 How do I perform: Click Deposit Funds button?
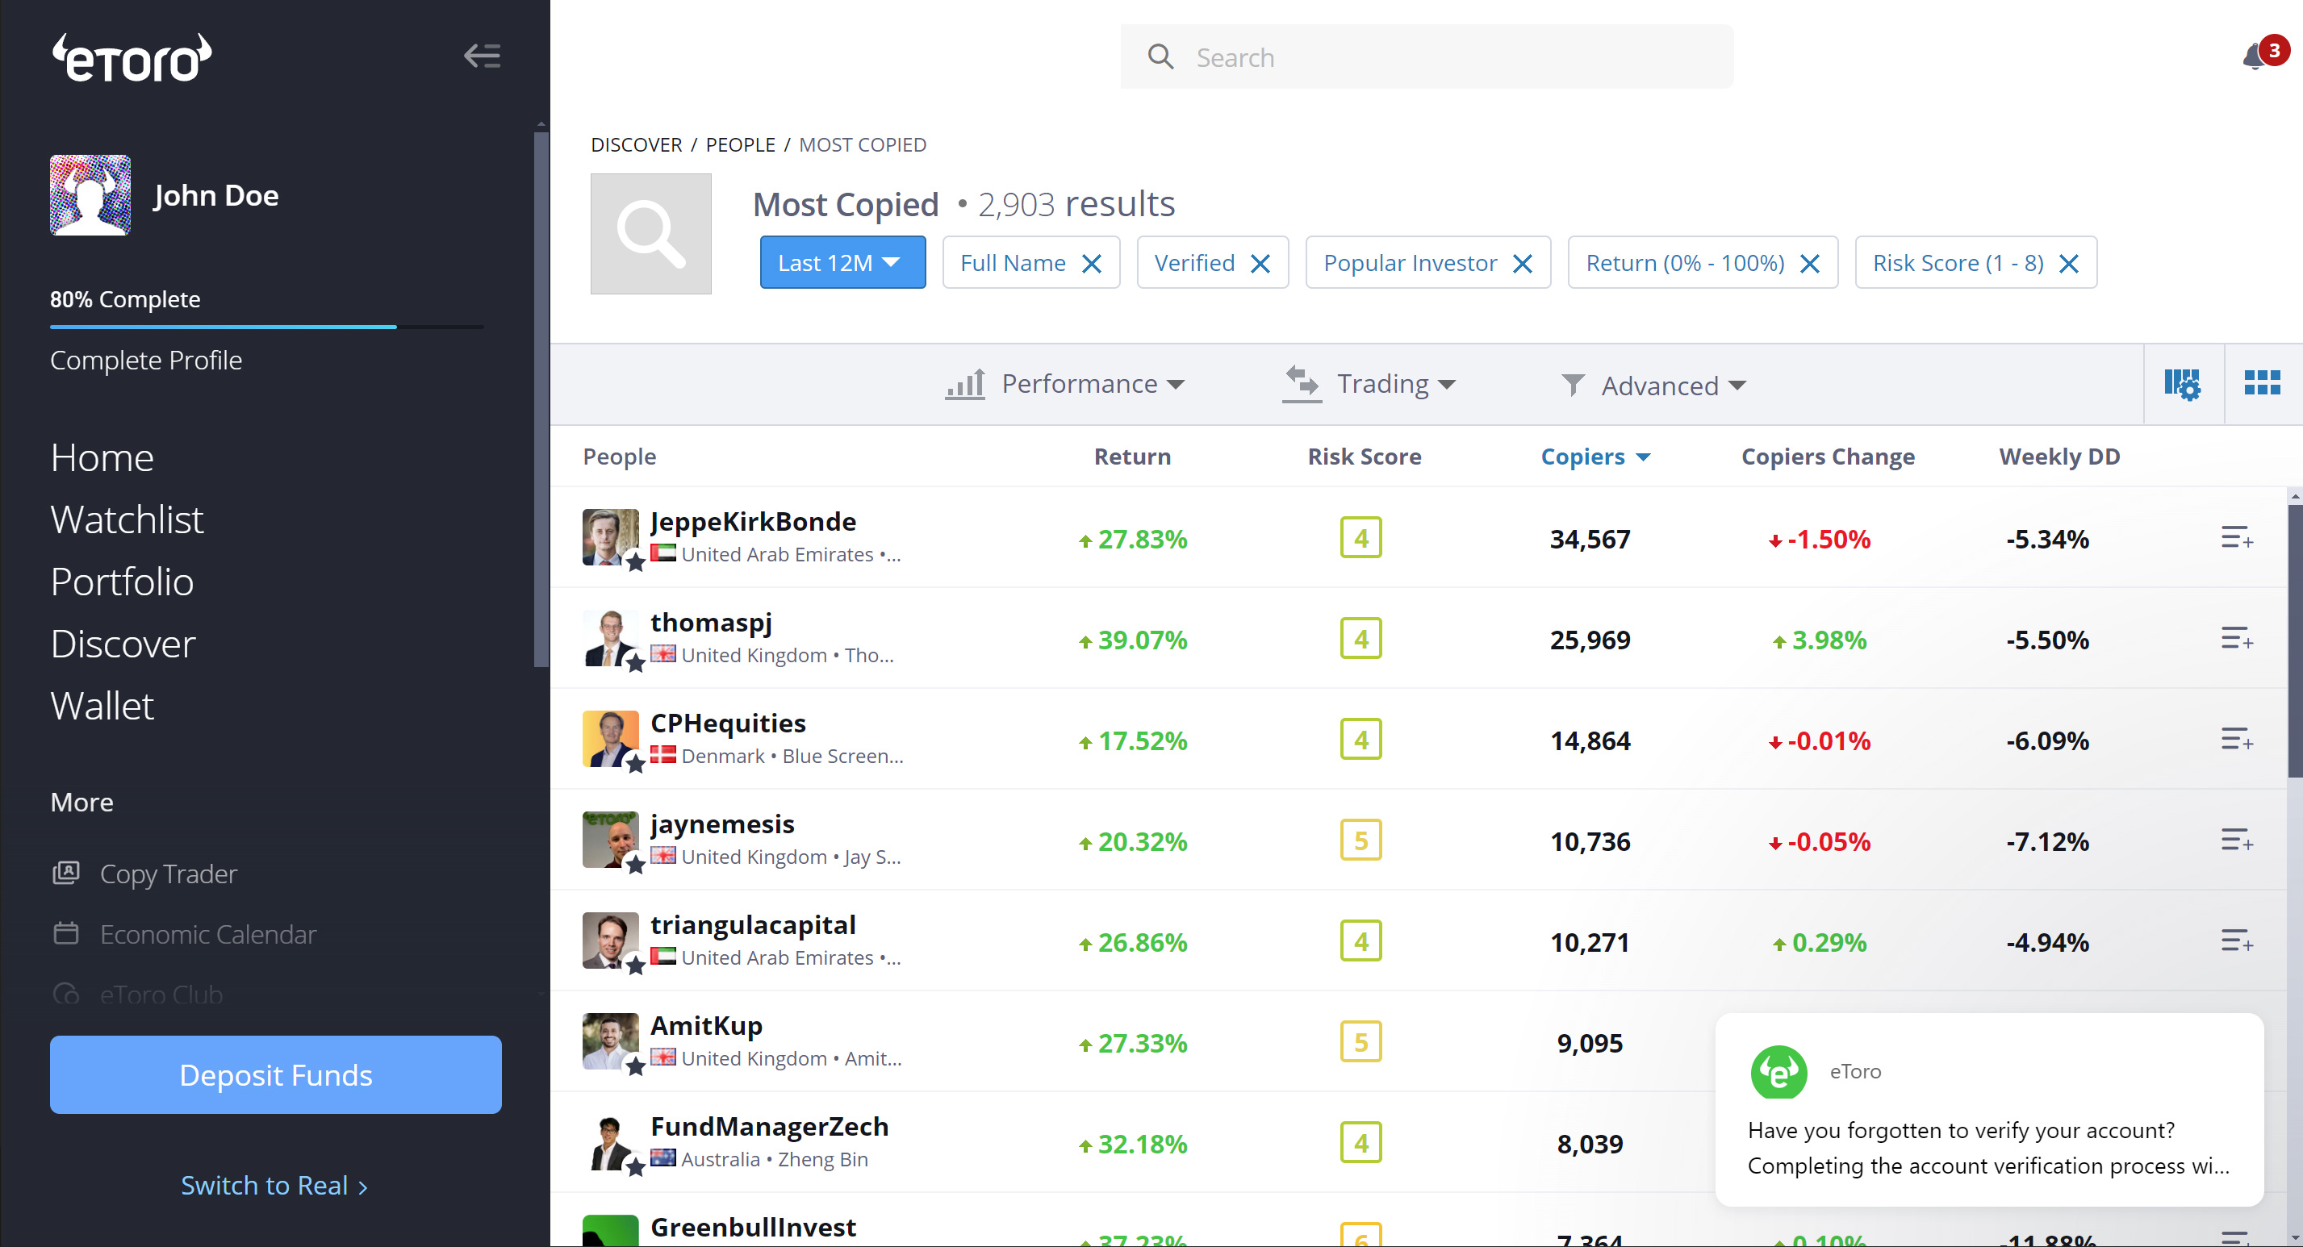pyautogui.click(x=275, y=1074)
